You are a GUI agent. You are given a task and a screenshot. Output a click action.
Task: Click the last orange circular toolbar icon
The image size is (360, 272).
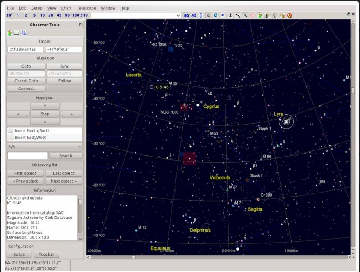(x=289, y=15)
